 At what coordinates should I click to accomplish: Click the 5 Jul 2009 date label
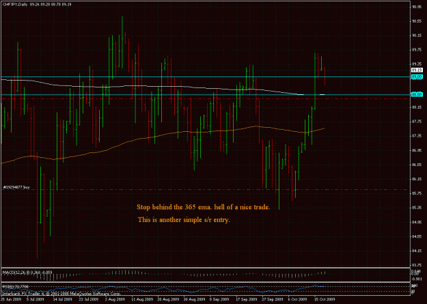[36, 299]
